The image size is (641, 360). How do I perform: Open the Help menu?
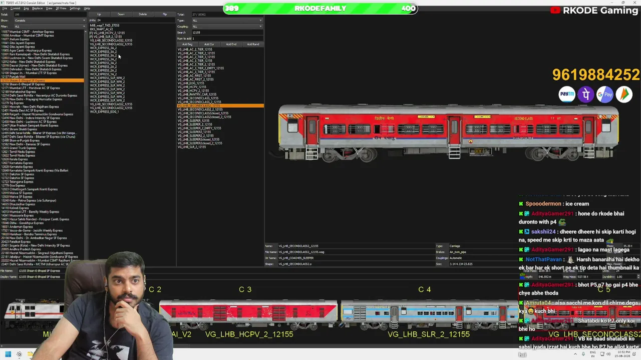pos(87,8)
